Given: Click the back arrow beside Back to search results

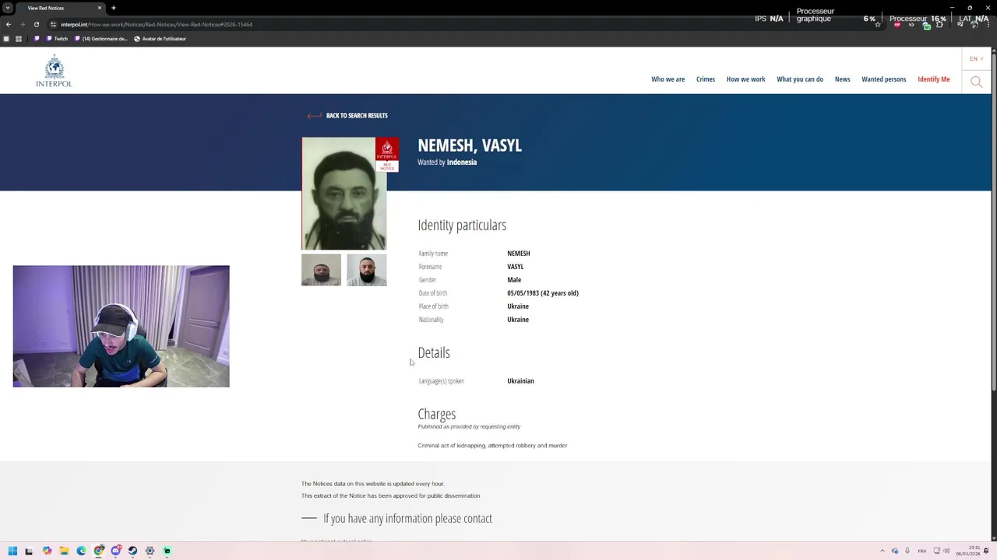Looking at the screenshot, I should pyautogui.click(x=314, y=116).
